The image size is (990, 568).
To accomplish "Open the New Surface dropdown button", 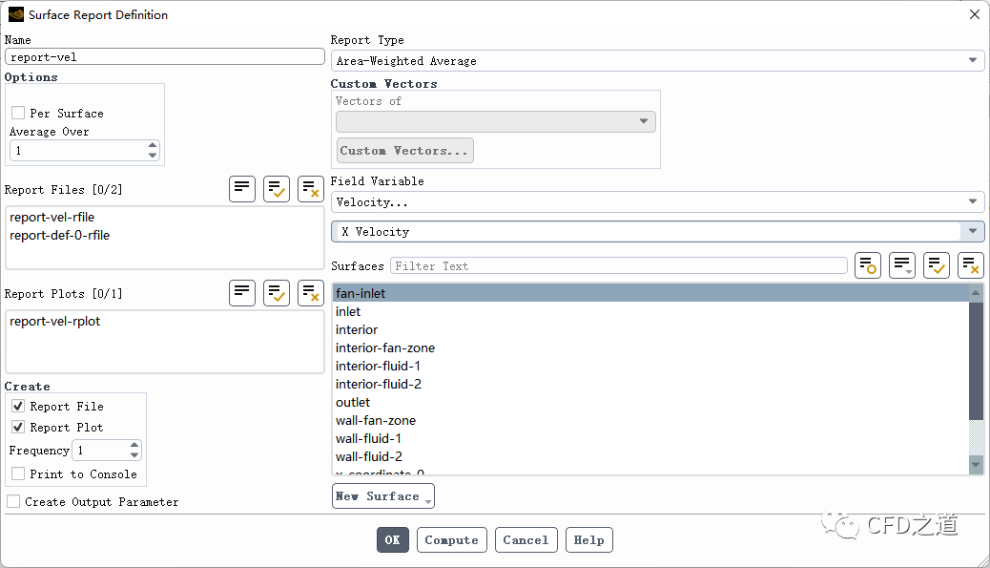I will pos(382,496).
